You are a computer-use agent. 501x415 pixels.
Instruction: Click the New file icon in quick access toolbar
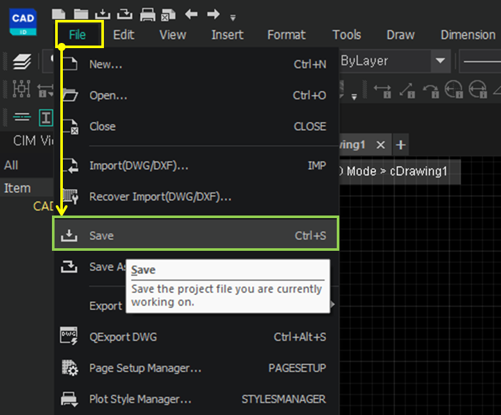coord(59,14)
